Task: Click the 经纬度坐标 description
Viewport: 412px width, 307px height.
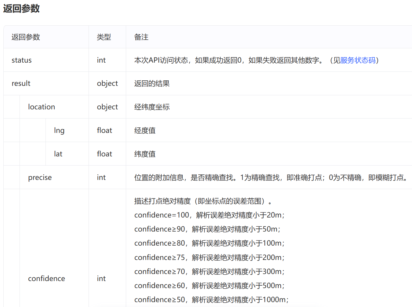Action: [152, 107]
